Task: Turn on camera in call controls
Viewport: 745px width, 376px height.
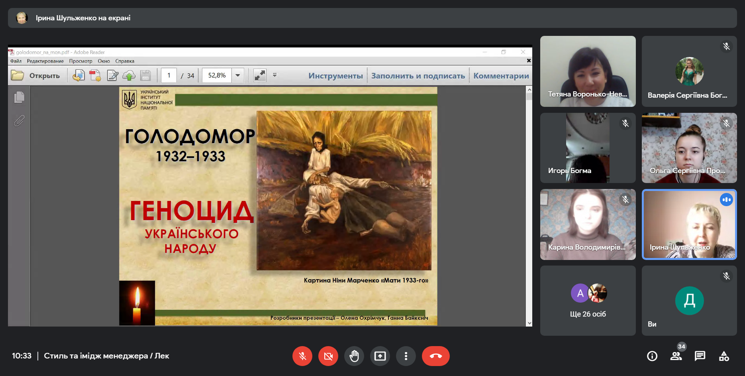Action: [x=328, y=356]
